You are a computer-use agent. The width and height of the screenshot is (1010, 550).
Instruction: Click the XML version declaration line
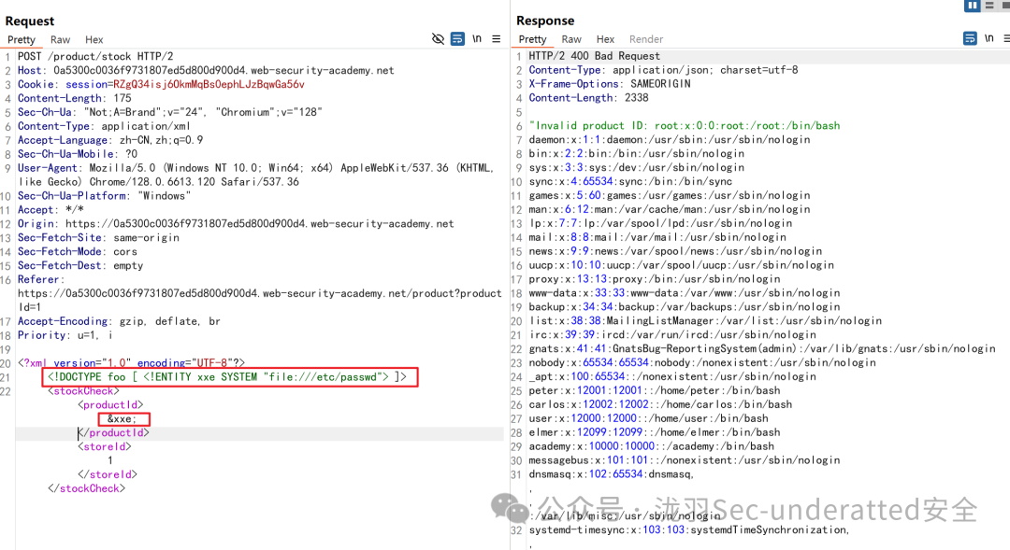coord(132,363)
